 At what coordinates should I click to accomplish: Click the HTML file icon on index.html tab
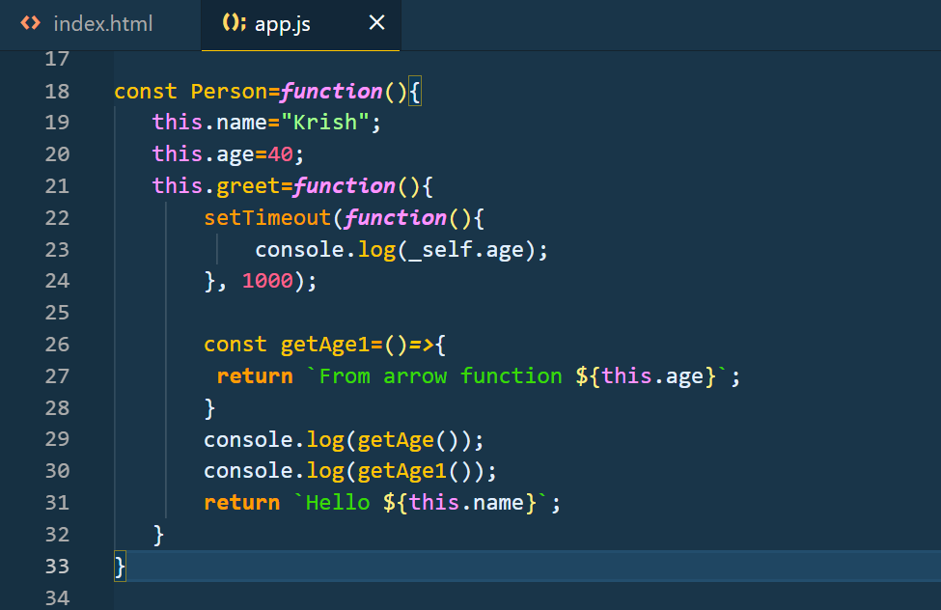pos(29,23)
